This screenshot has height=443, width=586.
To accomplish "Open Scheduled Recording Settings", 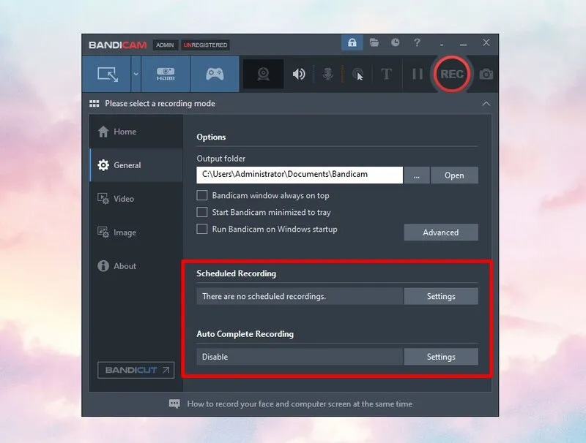I will point(441,296).
